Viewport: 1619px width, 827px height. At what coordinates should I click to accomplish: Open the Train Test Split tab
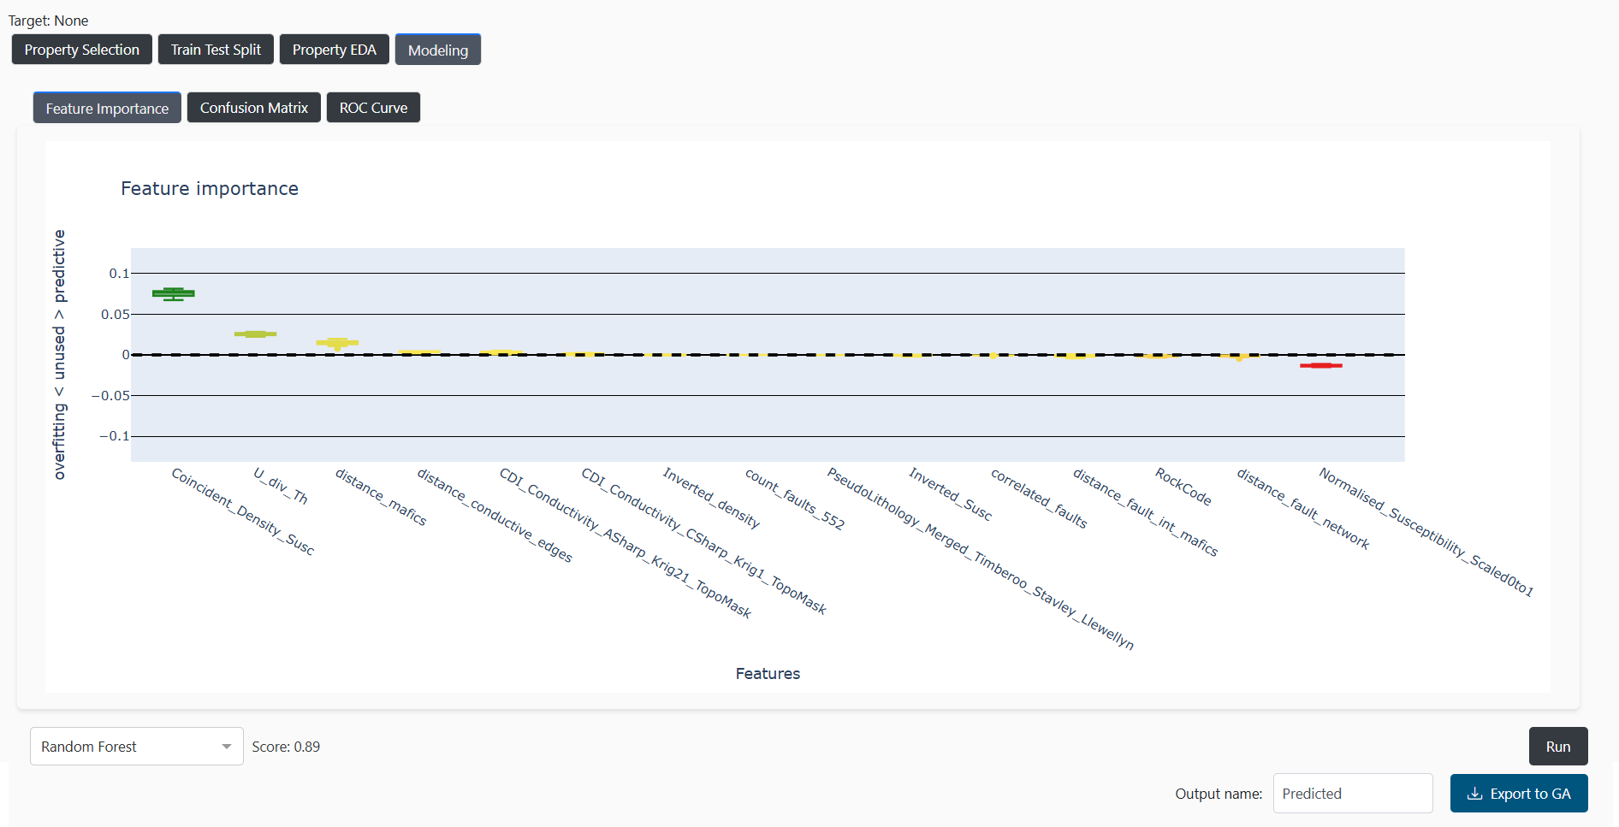click(216, 50)
